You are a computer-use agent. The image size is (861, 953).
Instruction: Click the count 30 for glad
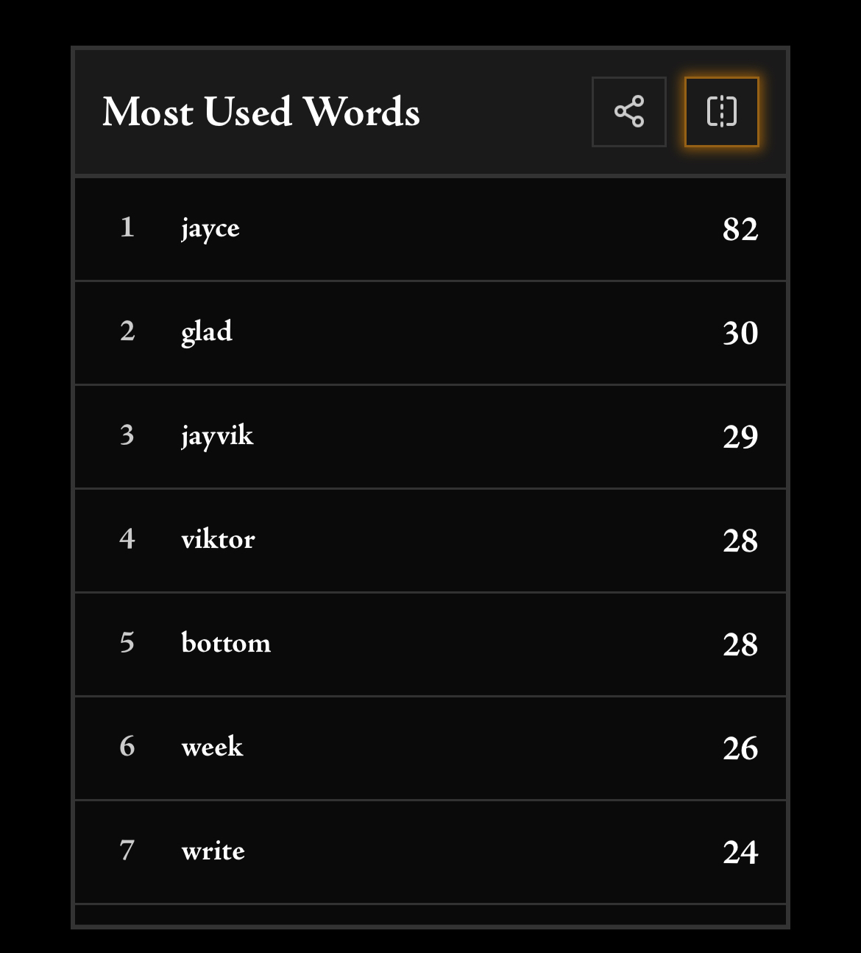[740, 333]
